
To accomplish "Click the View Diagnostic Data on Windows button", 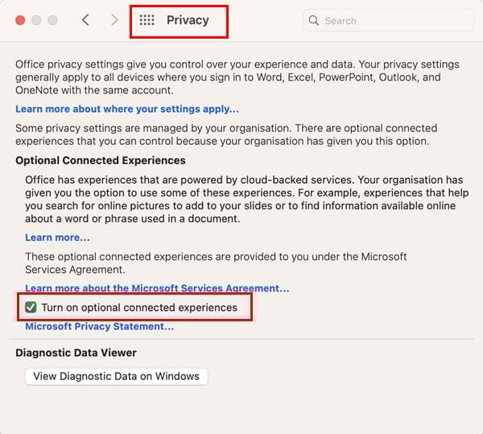I will click(116, 376).
